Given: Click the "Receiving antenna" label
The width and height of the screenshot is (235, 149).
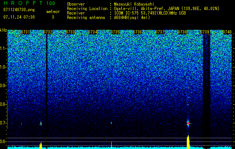Looking at the screenshot, I should [x=86, y=18].
